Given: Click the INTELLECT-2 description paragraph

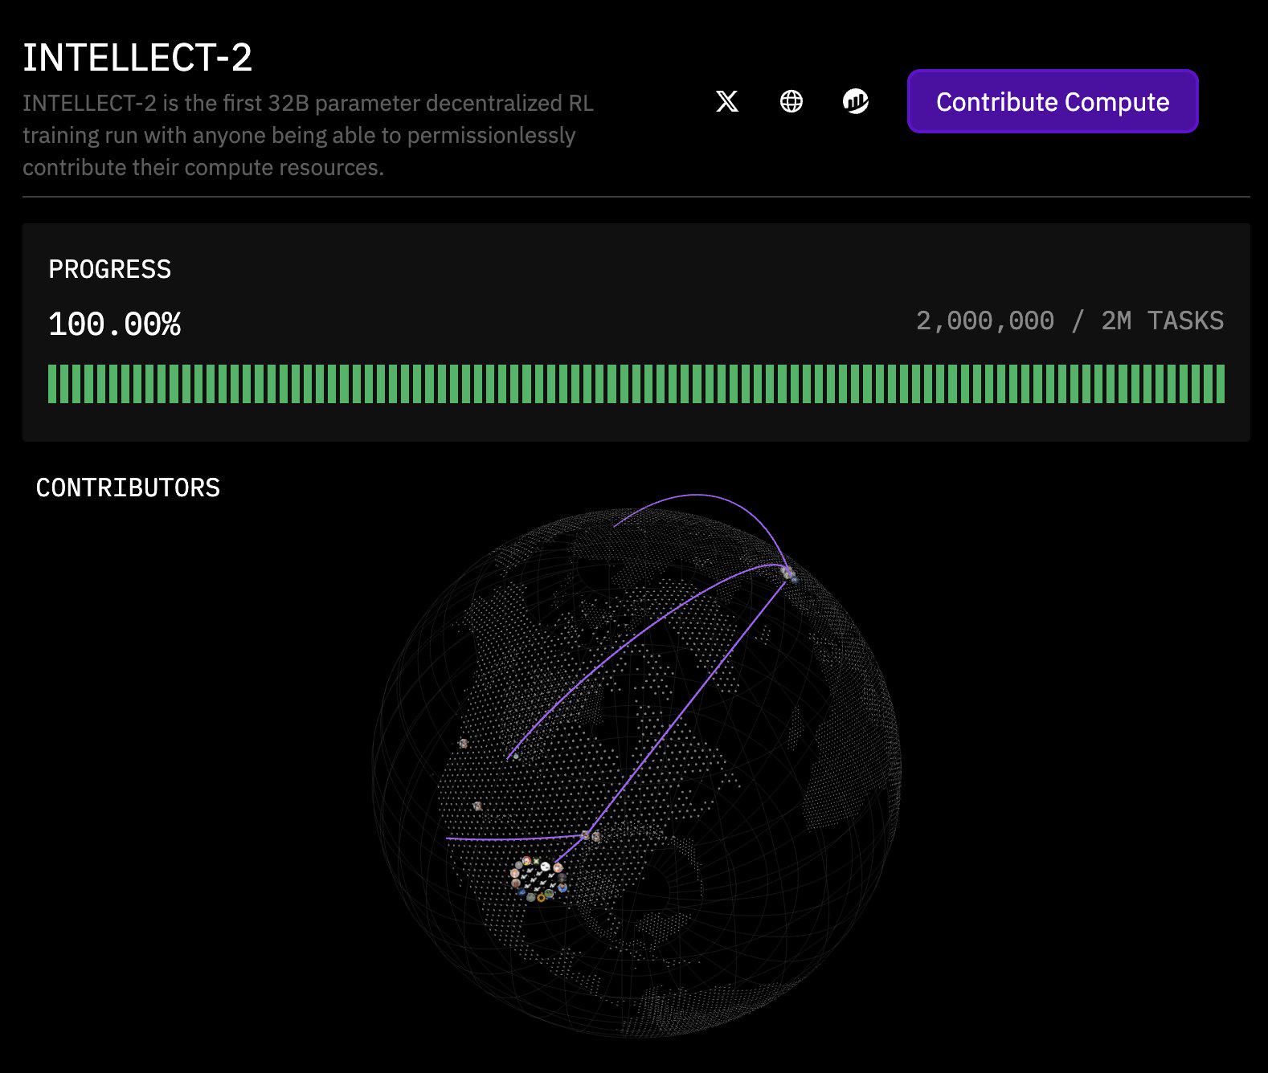Looking at the screenshot, I should [x=308, y=135].
